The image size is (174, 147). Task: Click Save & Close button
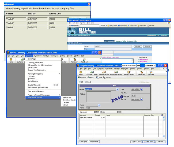[136, 142]
